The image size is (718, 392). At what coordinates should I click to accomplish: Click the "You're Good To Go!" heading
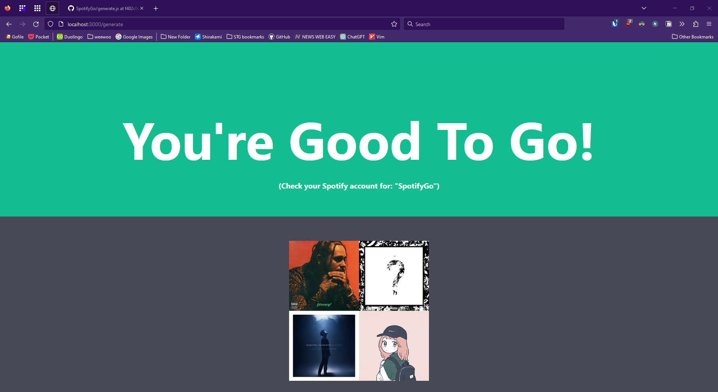[358, 142]
